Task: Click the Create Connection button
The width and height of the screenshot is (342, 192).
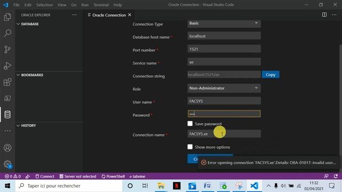Action: point(193,159)
